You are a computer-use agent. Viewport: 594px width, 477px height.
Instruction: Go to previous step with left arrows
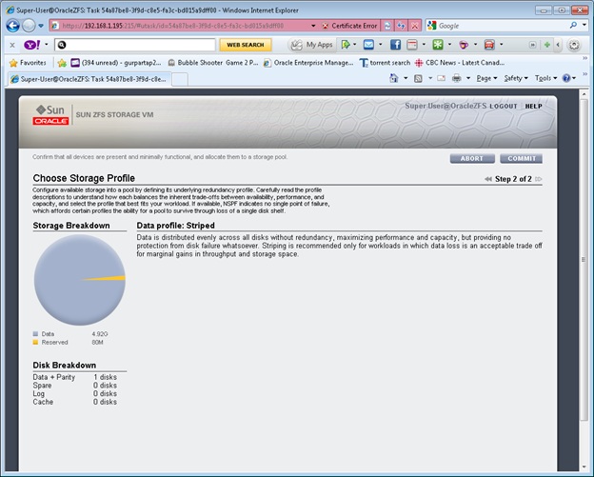(488, 179)
